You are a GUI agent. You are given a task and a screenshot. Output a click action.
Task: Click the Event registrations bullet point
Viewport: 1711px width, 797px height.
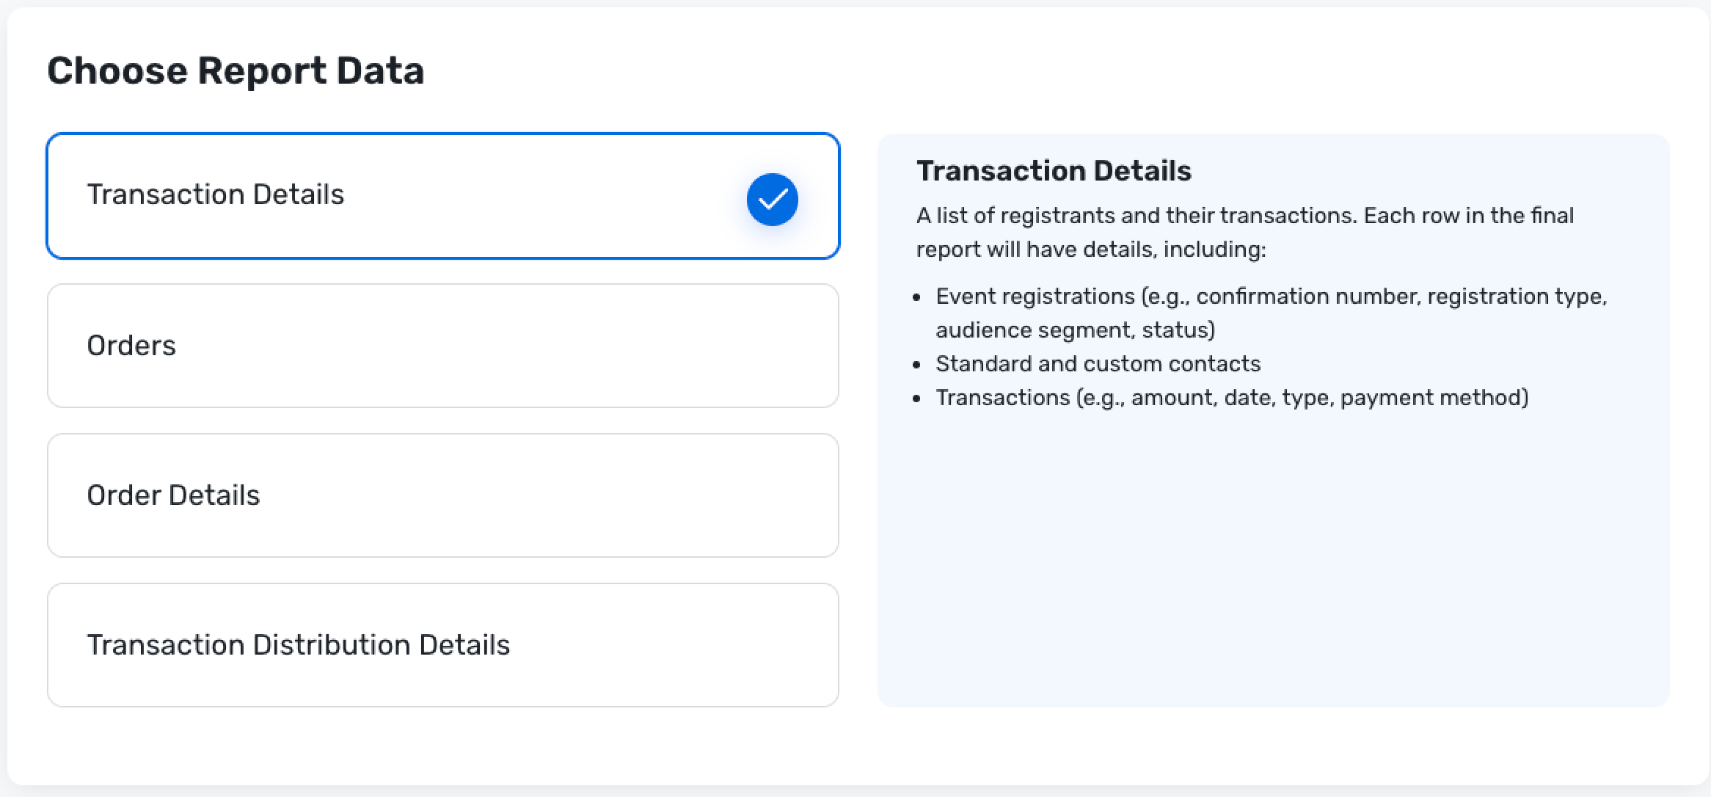pos(1271,296)
